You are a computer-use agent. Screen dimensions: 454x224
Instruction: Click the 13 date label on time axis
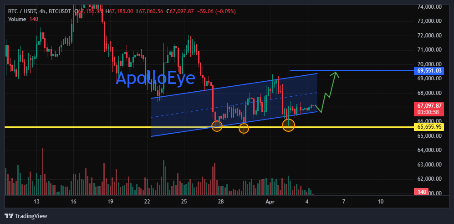tap(36, 202)
